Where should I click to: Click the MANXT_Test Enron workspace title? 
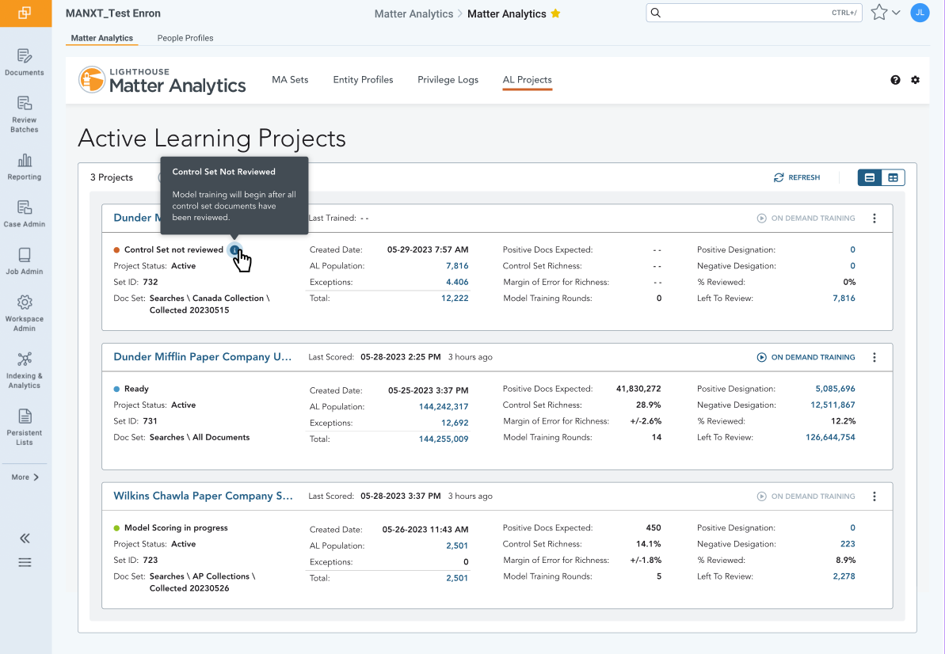coord(113,13)
